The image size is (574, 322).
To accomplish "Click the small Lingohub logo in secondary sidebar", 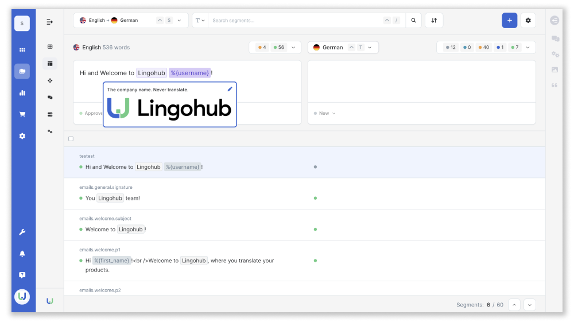I will pyautogui.click(x=50, y=301).
